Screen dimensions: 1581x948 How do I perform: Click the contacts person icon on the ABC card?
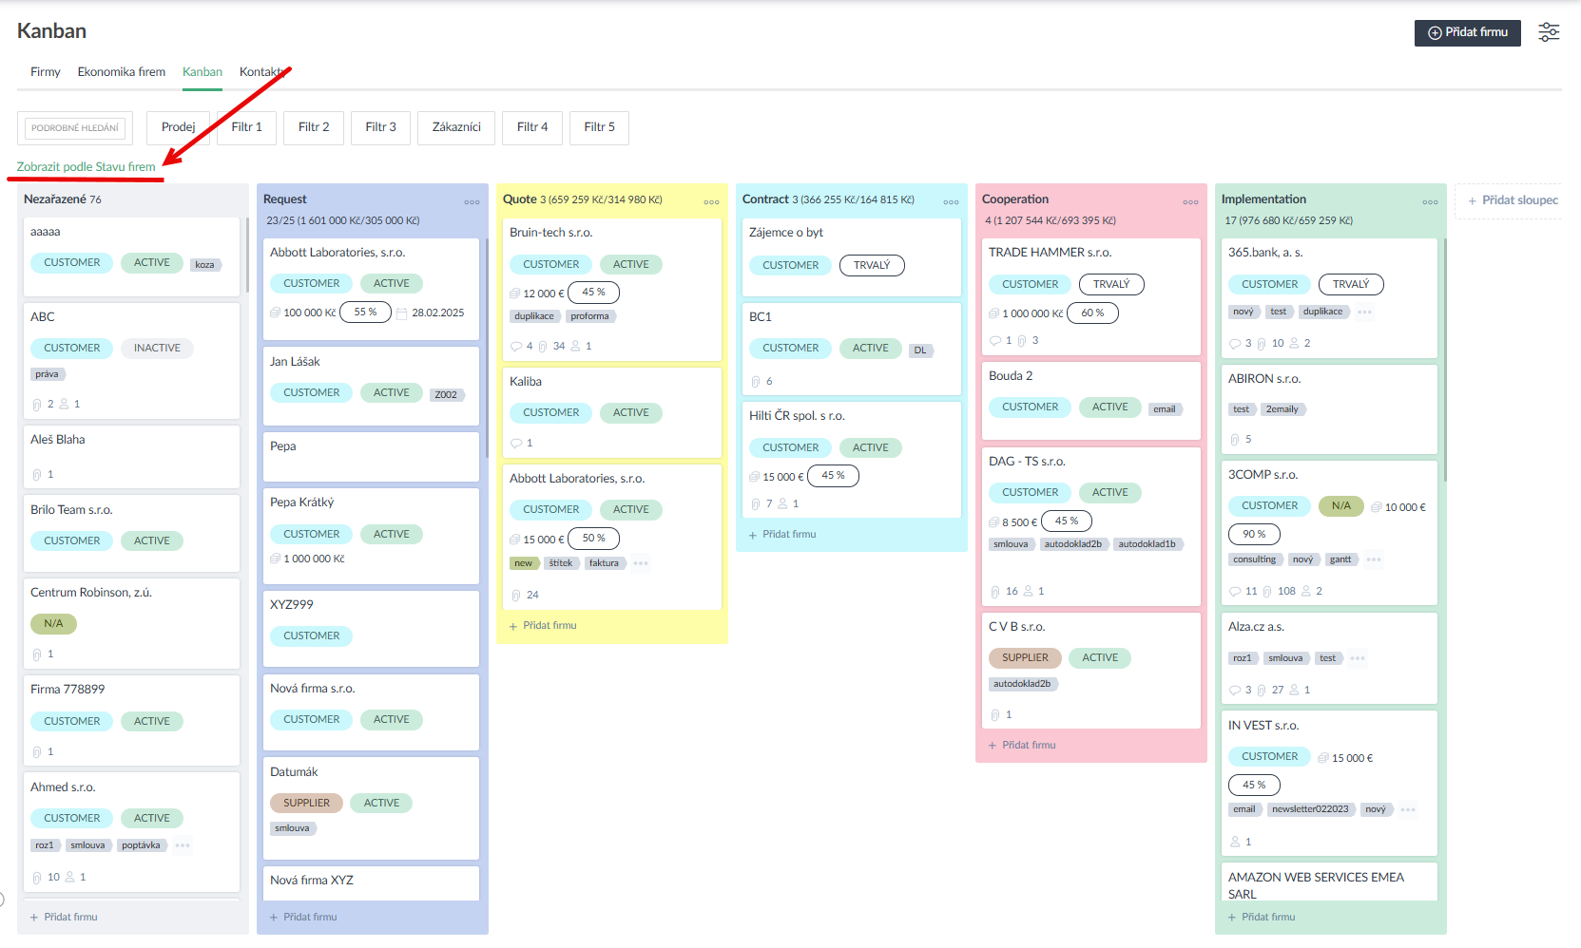[64, 405]
